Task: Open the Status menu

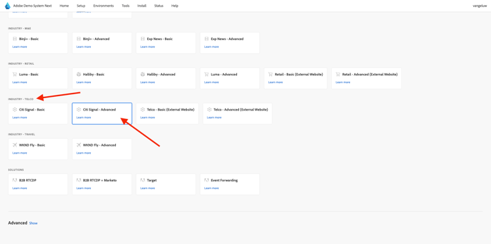Action: pos(159,6)
